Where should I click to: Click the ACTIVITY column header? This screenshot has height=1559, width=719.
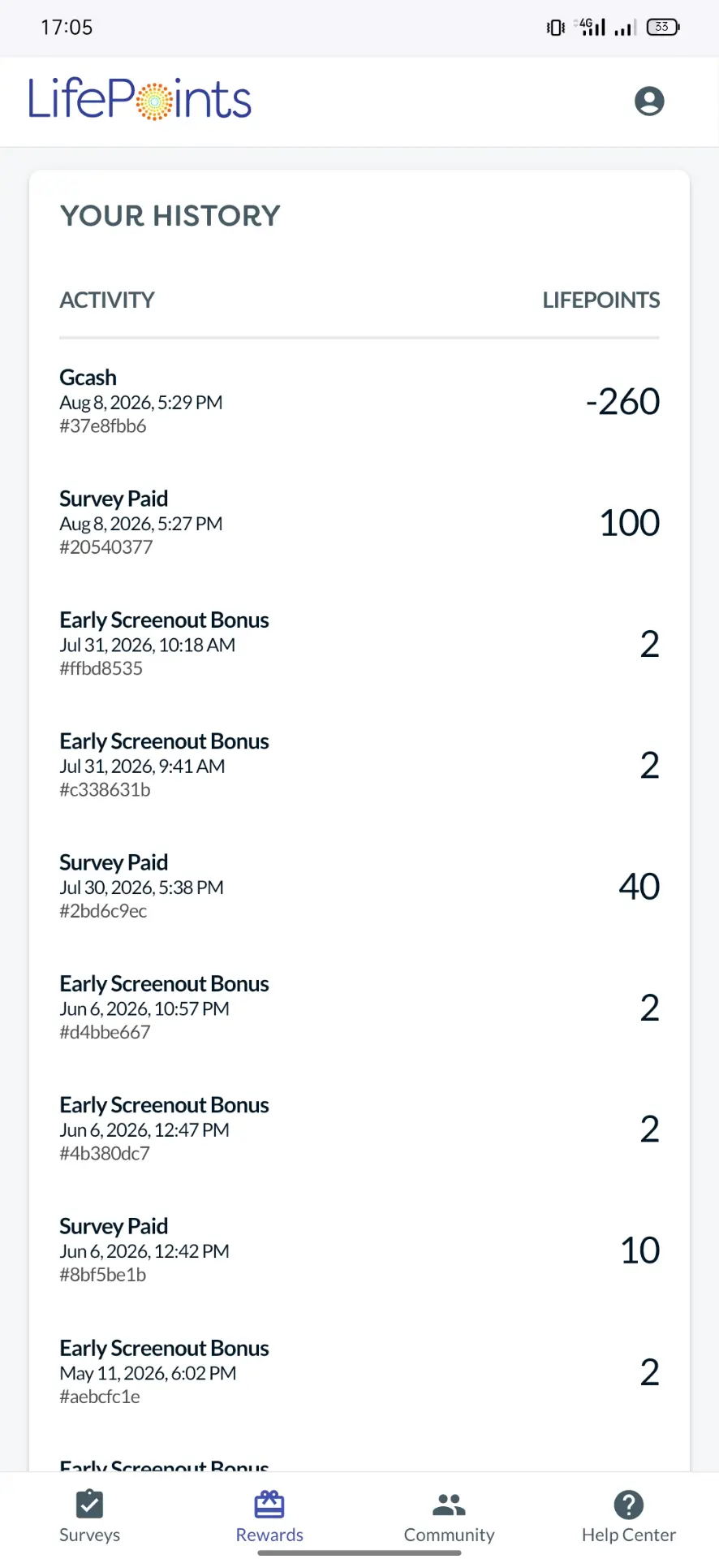coord(107,300)
